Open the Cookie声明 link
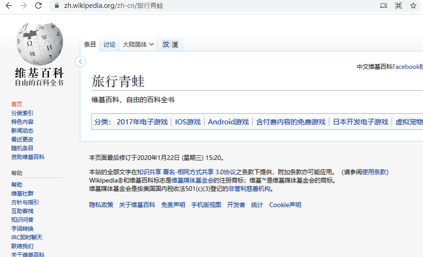Image resolution: width=423 pixels, height=257 pixels. pyautogui.click(x=285, y=205)
